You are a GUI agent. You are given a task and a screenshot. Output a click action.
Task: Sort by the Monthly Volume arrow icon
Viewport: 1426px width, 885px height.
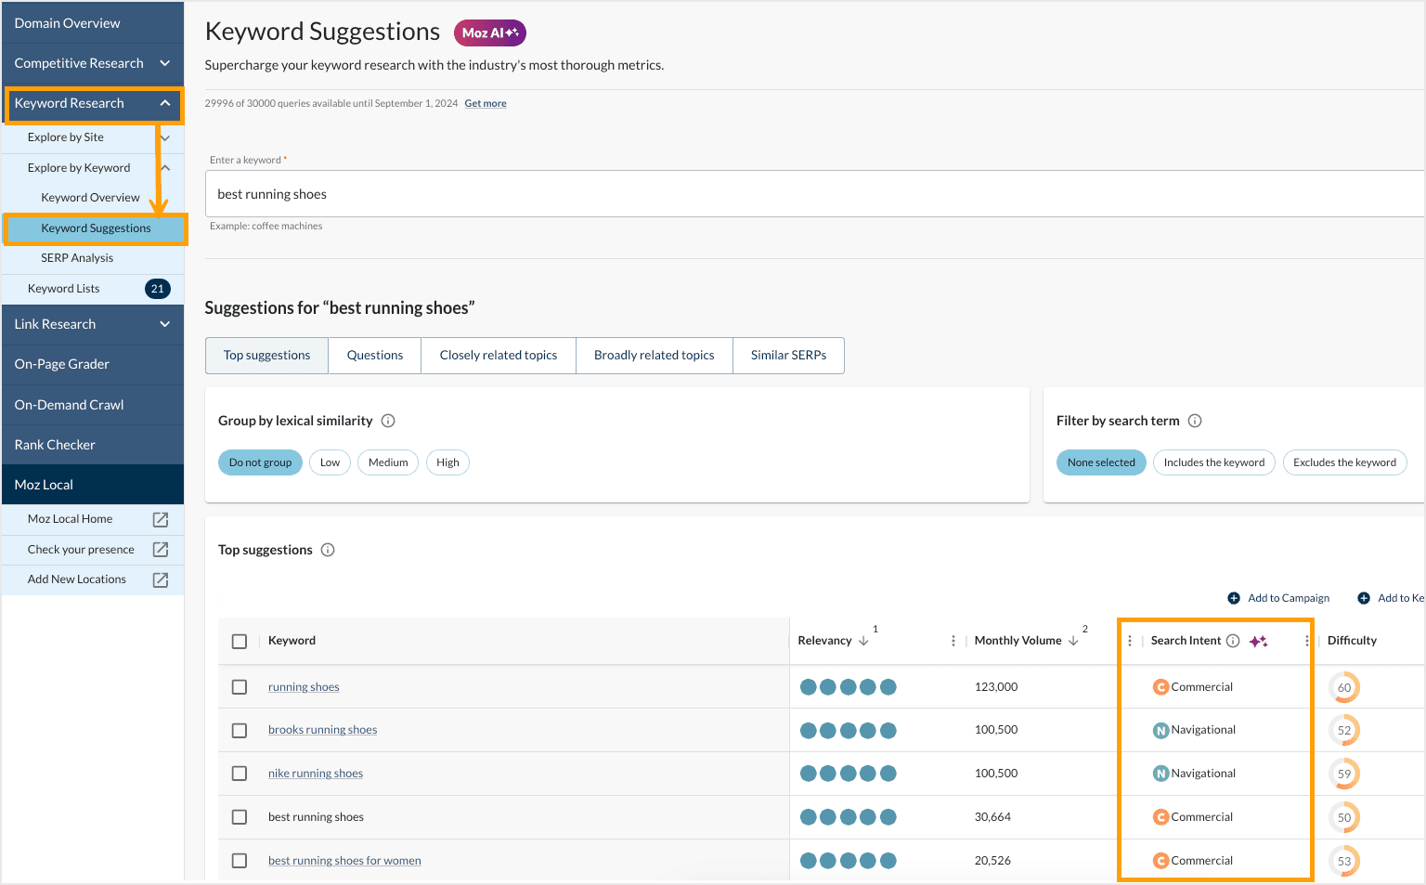(1074, 641)
